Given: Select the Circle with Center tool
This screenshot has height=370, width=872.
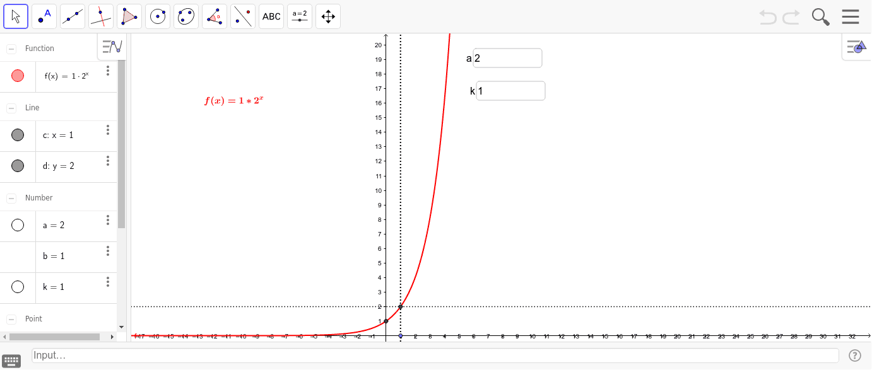Looking at the screenshot, I should (158, 16).
